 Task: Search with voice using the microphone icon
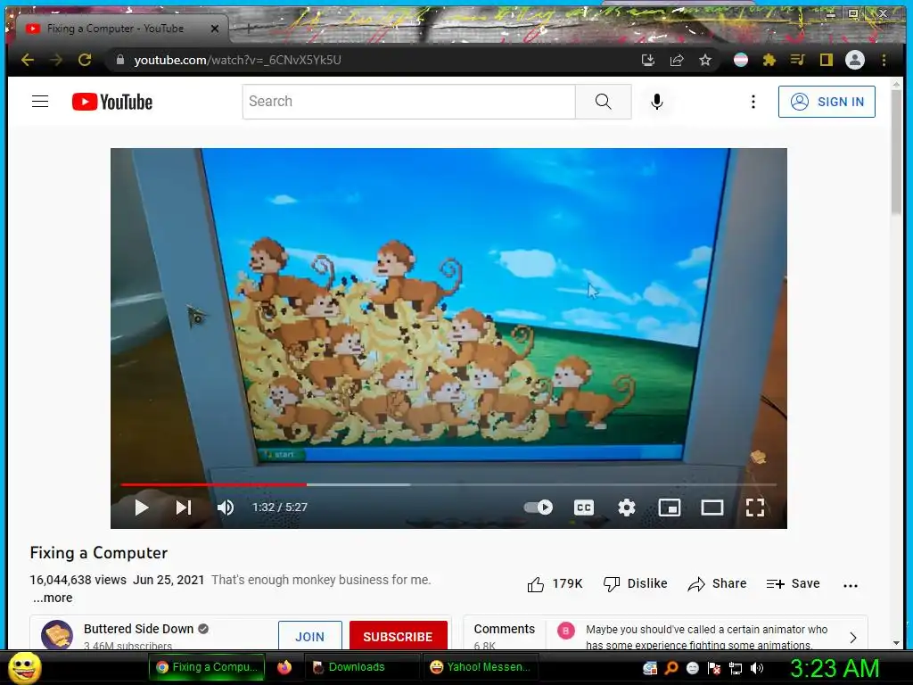[657, 102]
